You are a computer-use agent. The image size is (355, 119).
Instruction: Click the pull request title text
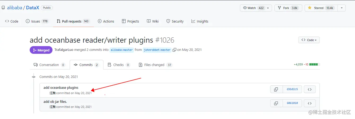coord(91,40)
